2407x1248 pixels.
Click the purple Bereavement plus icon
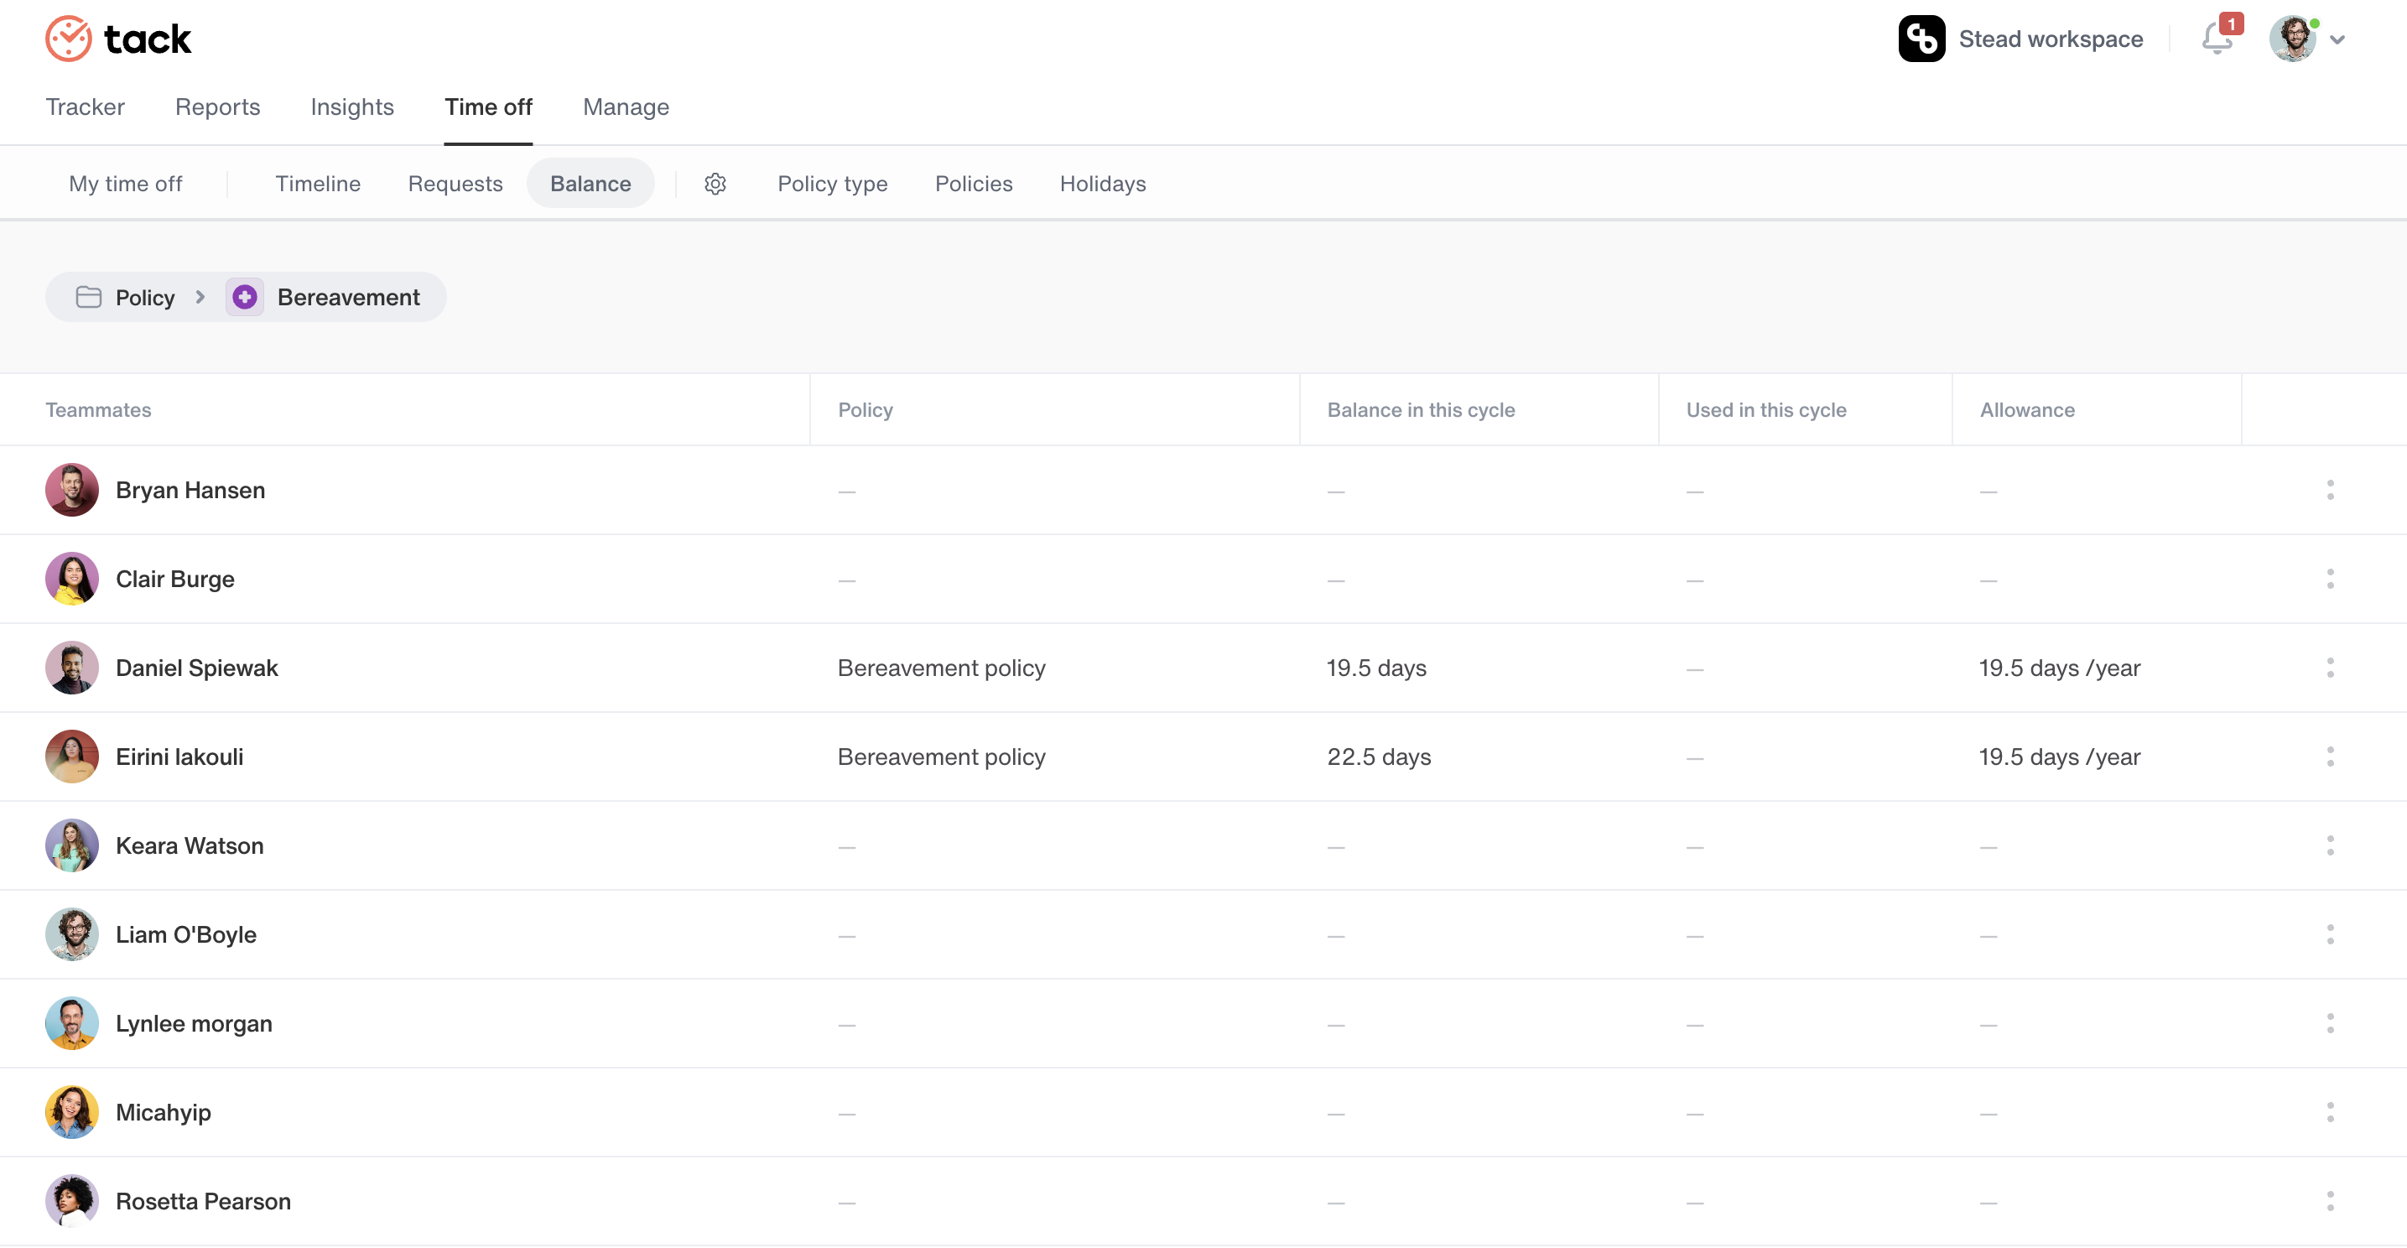245,297
